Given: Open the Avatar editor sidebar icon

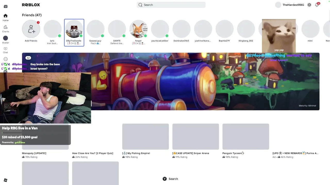Looking at the screenshot, I should pyautogui.click(x=5, y=40).
